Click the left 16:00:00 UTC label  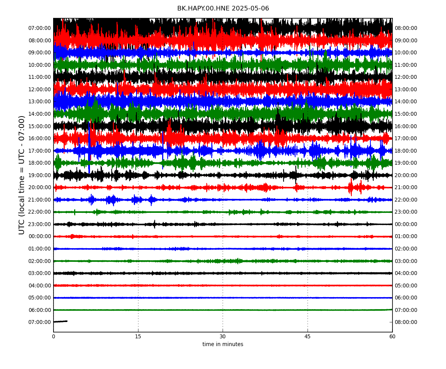point(40,139)
